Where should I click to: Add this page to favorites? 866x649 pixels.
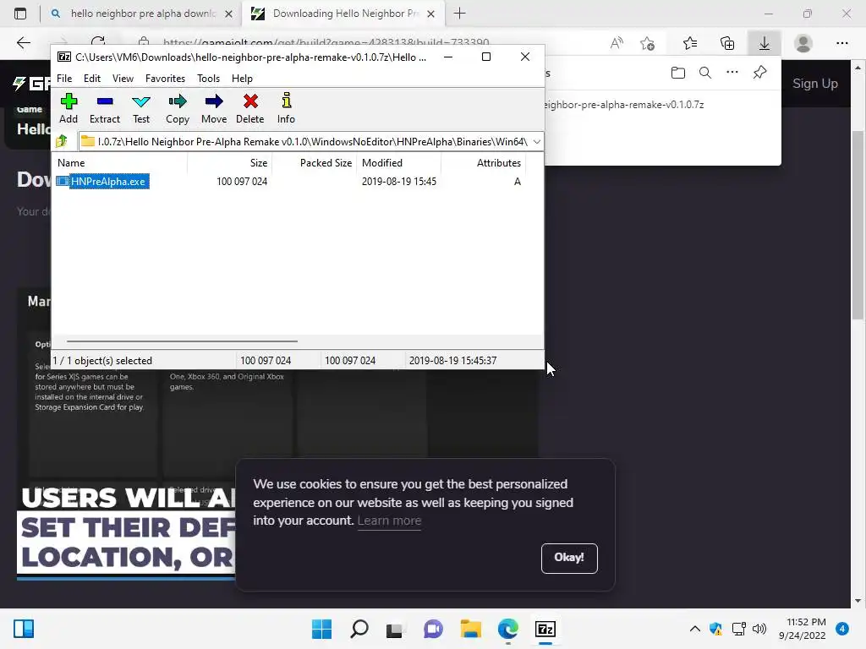coord(647,43)
